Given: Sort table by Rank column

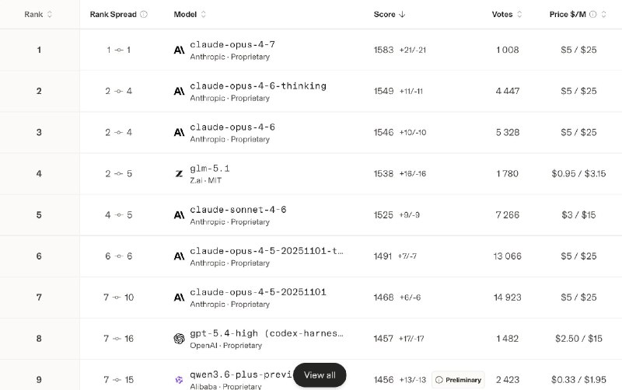Looking at the screenshot, I should (39, 14).
